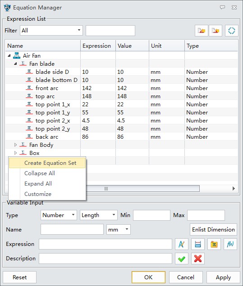Open the Length dimension type dropdown
The height and width of the screenshot is (286, 243).
98,215
